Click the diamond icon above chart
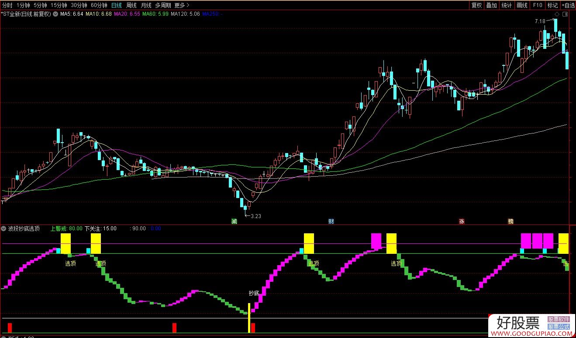This screenshot has width=576, height=338. click(x=557, y=14)
